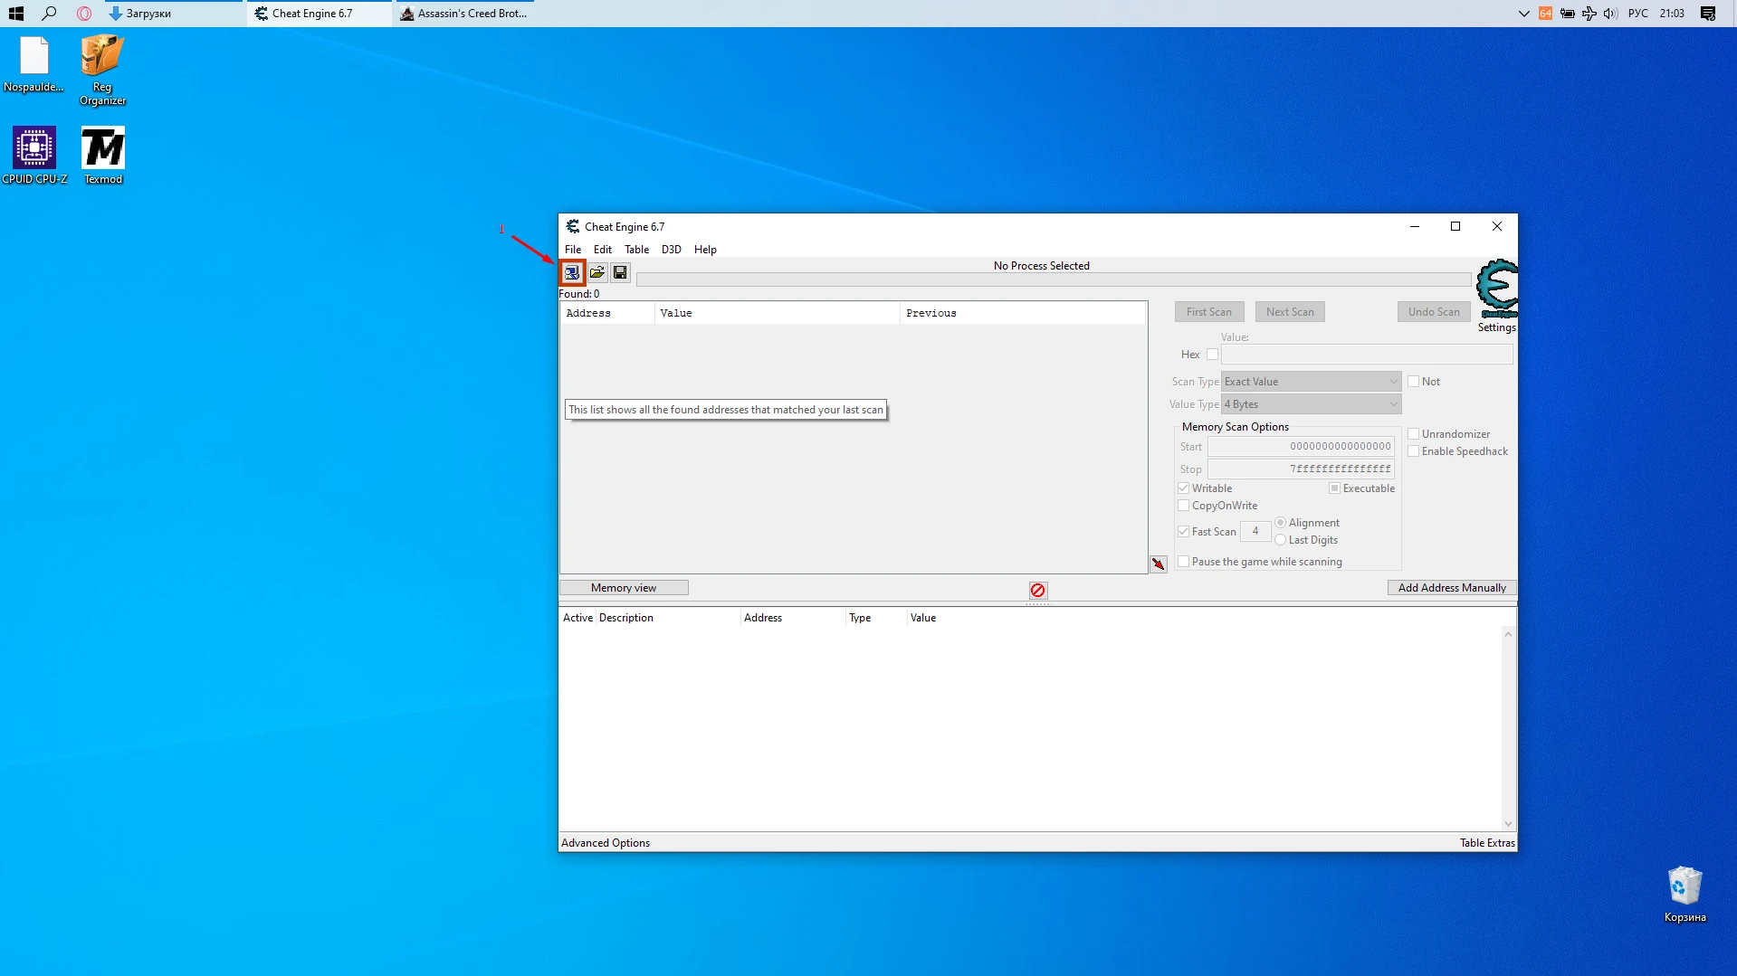The image size is (1737, 976).
Task: Click the Memory view button
Action: point(624,588)
